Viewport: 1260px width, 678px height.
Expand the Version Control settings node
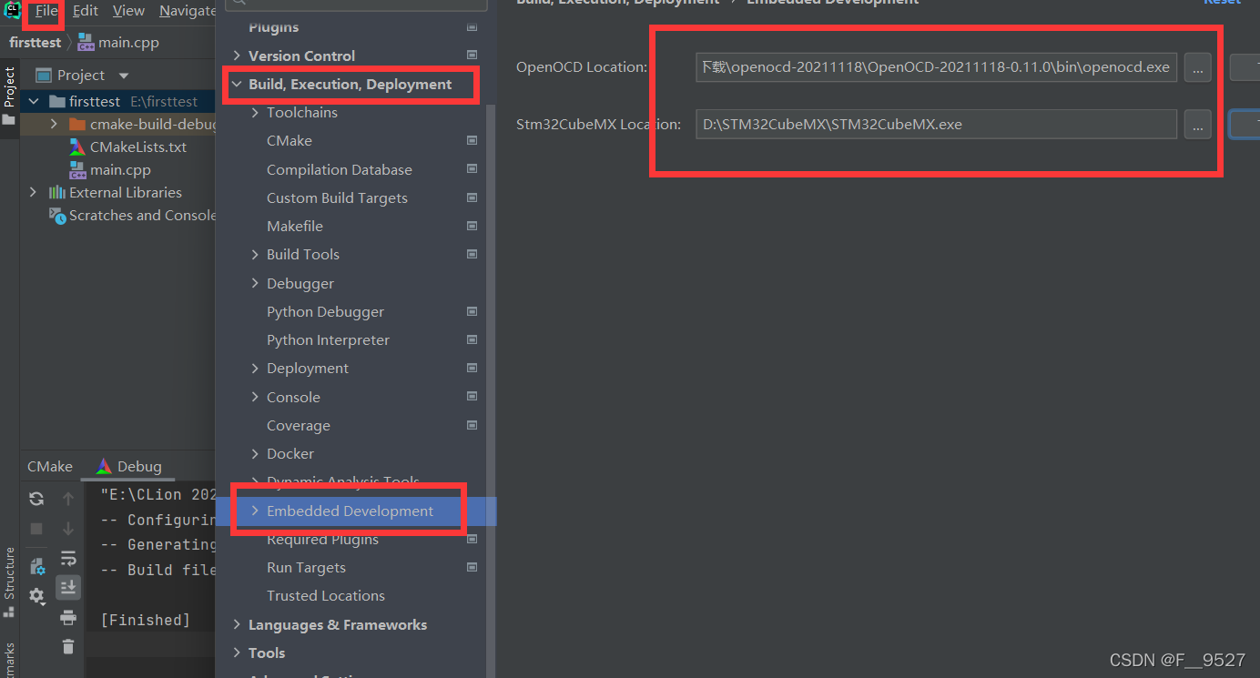238,56
